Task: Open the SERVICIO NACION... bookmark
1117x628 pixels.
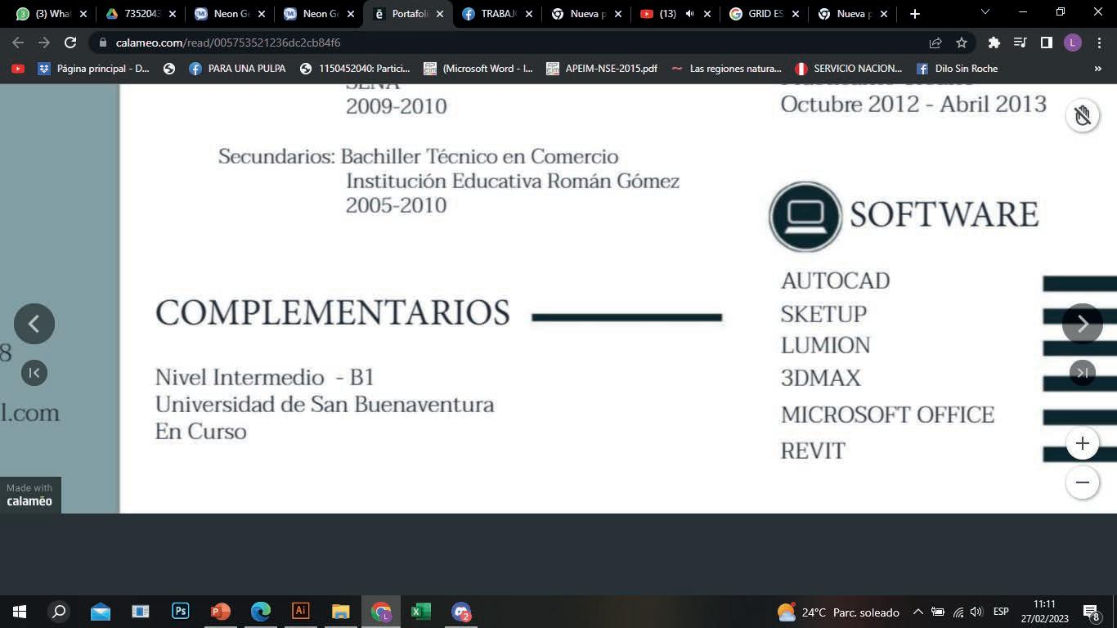Action: click(x=849, y=69)
